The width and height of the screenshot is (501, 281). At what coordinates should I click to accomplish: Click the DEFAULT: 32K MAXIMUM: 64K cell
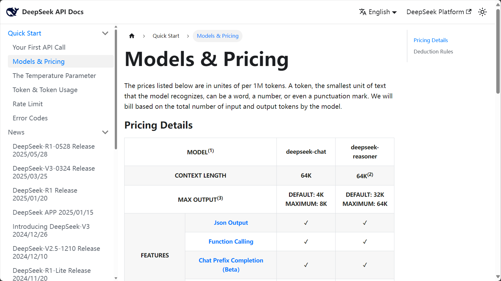[365, 199]
